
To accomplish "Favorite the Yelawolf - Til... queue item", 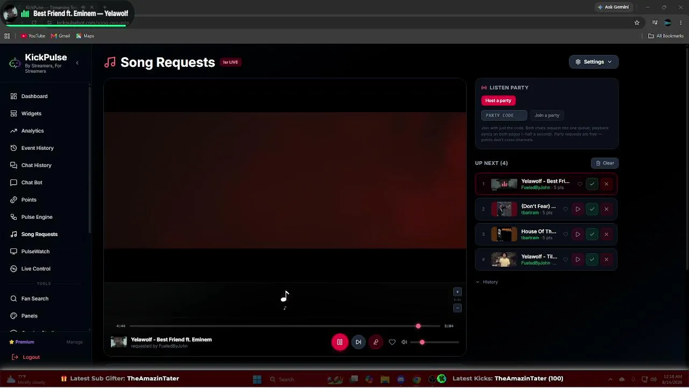I will tap(565, 260).
